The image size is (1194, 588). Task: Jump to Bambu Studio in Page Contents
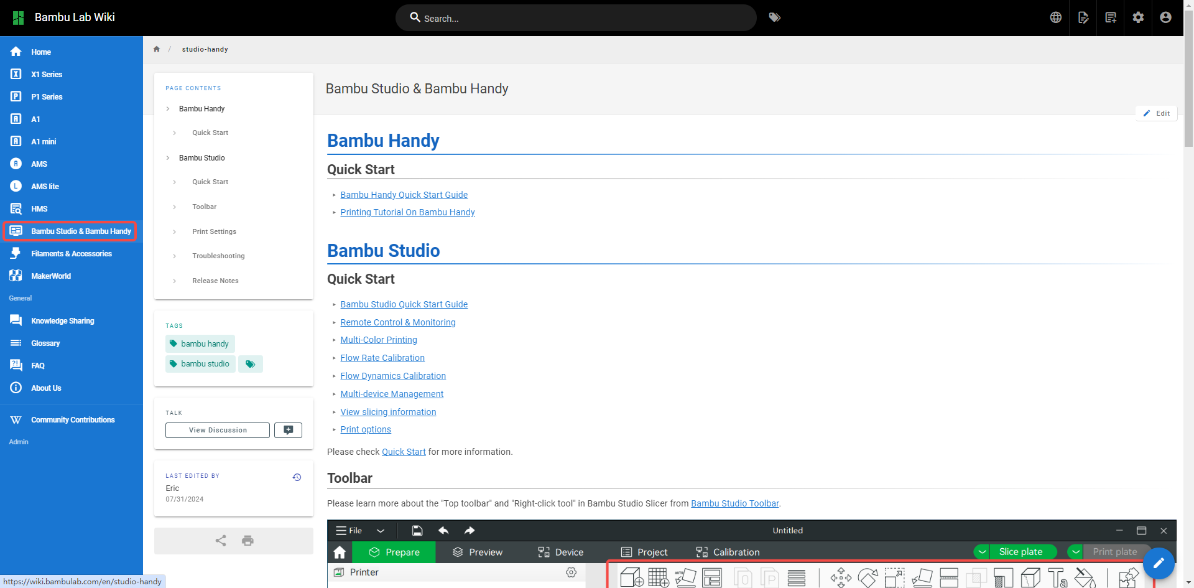(x=201, y=157)
